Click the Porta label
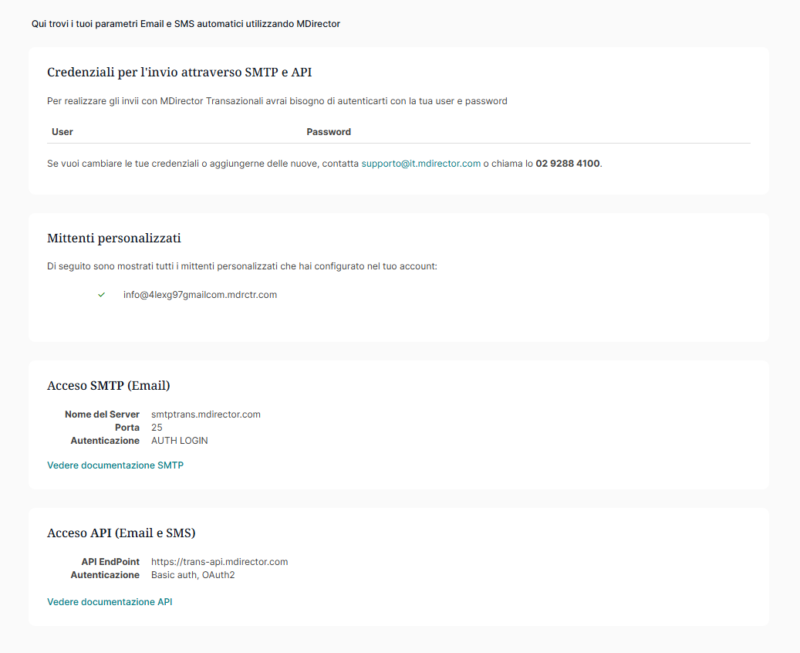Viewport: 800px width, 653px height. [127, 428]
